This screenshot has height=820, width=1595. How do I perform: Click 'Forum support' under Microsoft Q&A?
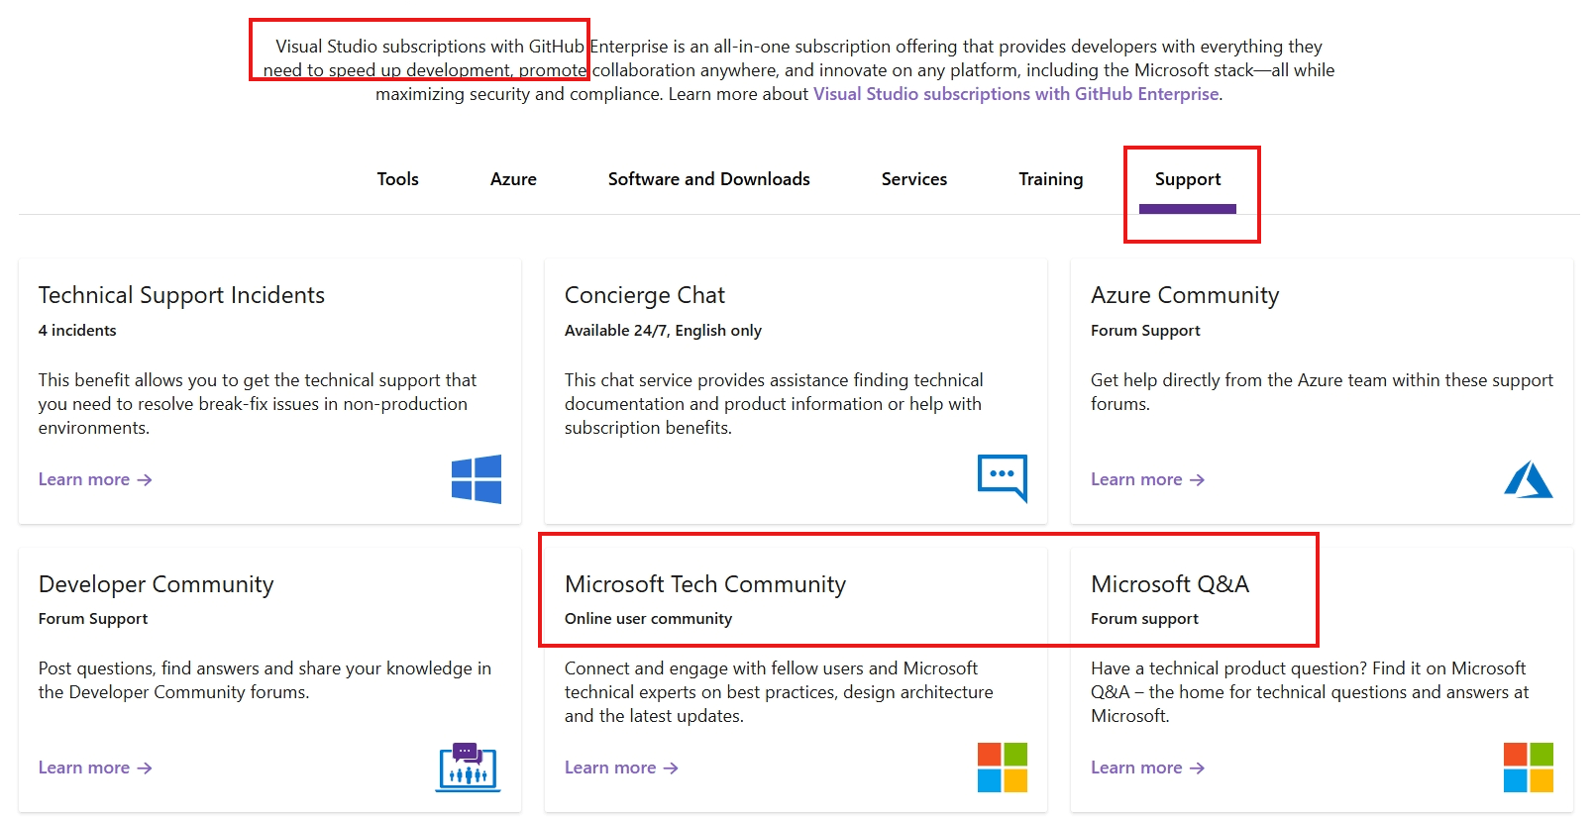point(1144,619)
